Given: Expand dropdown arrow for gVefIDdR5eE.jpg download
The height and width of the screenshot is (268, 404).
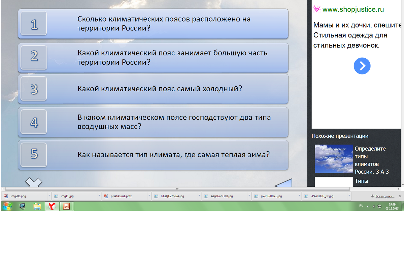Looking at the screenshot, I should [299, 196].
